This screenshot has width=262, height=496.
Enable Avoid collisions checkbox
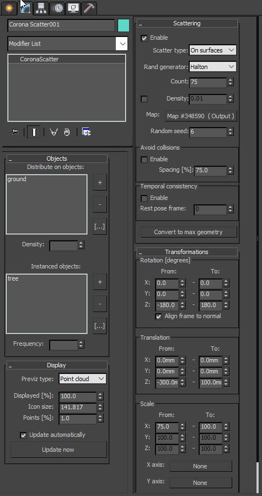(144, 160)
